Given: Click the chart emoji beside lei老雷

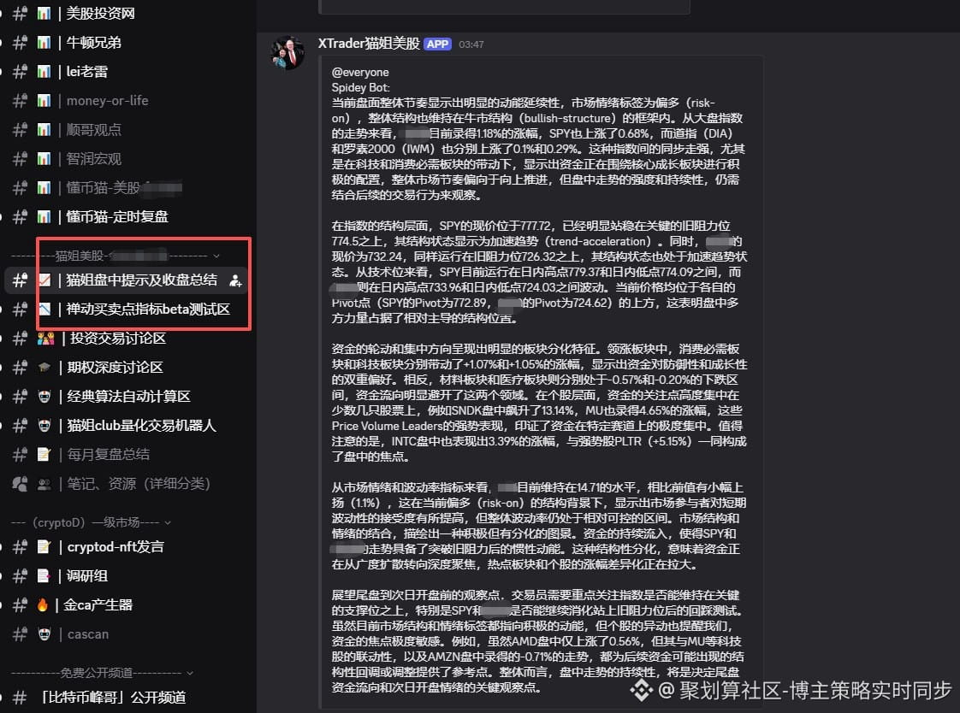Looking at the screenshot, I should pos(44,72).
